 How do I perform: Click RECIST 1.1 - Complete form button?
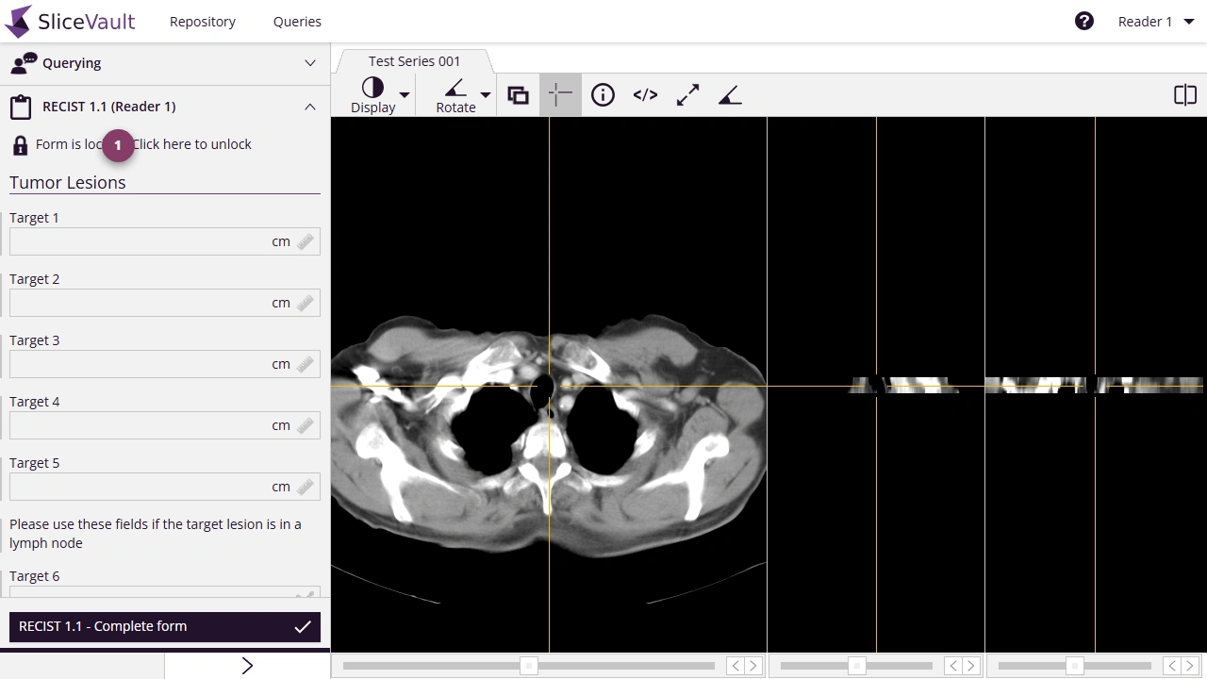click(165, 626)
